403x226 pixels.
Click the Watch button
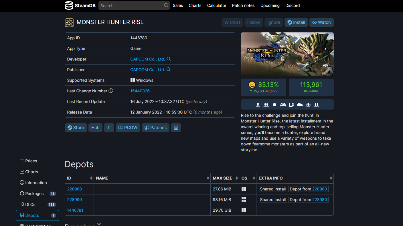click(321, 22)
